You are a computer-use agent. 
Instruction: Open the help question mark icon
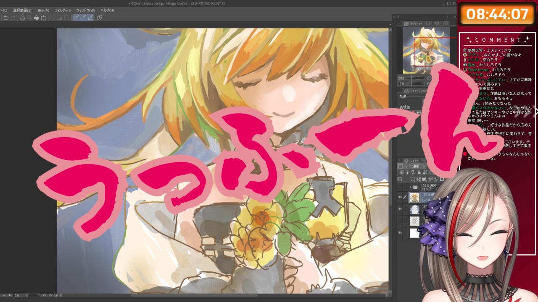coord(99,18)
